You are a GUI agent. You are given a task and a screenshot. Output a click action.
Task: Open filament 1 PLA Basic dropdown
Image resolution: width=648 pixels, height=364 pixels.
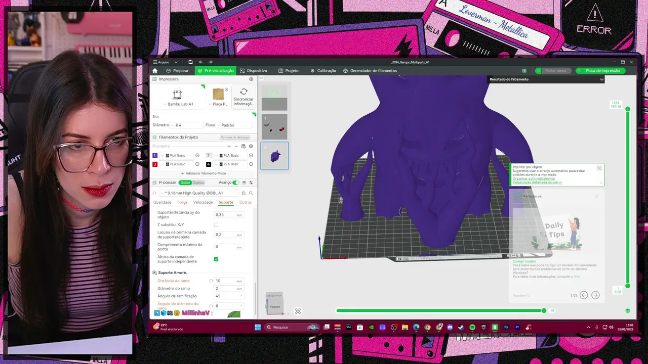pos(177,156)
